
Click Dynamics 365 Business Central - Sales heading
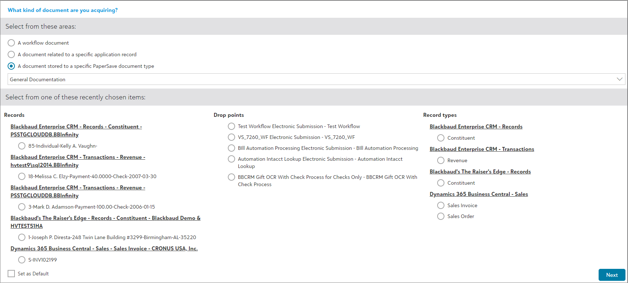point(479,194)
